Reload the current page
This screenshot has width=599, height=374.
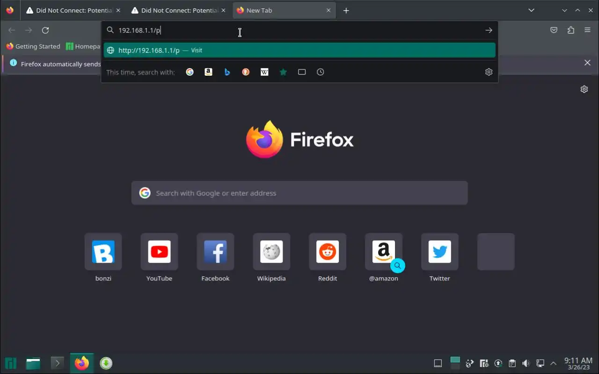point(45,30)
